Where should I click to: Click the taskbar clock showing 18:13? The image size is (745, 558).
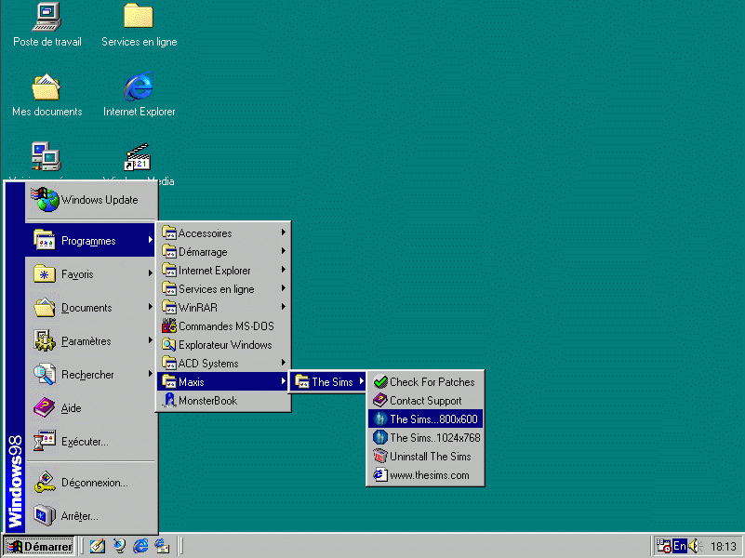pos(723,547)
